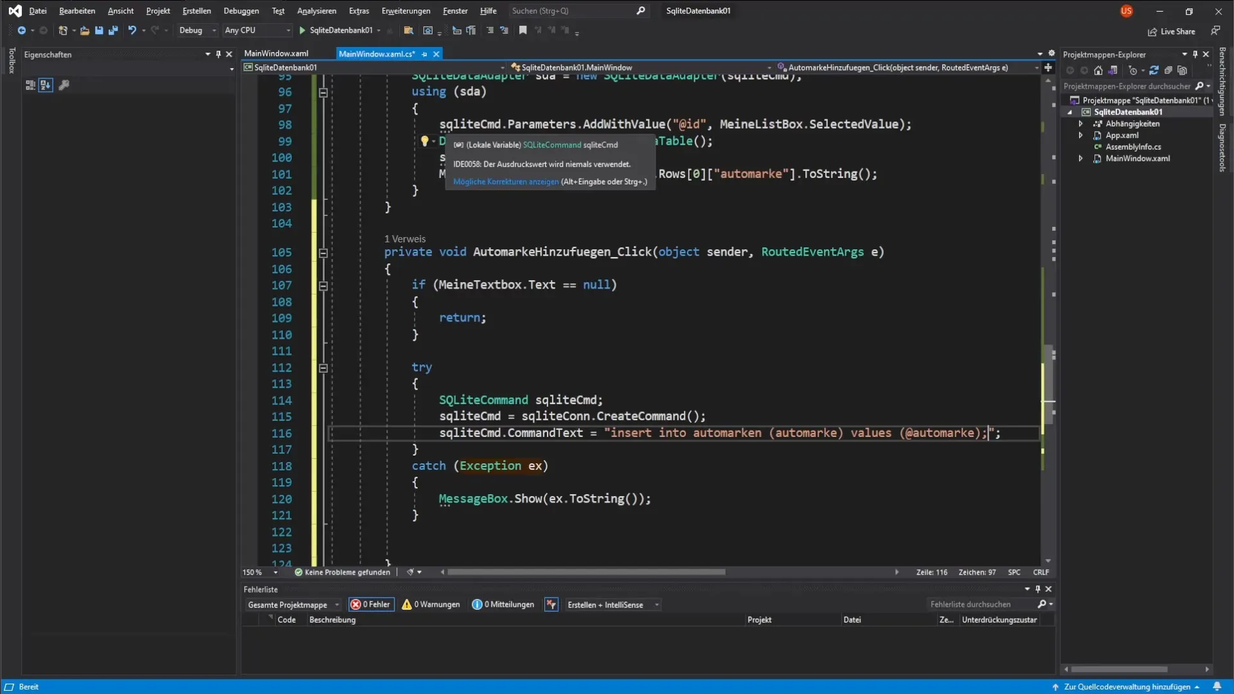The height and width of the screenshot is (694, 1234).
Task: Open the Datei menu
Action: coord(38,11)
